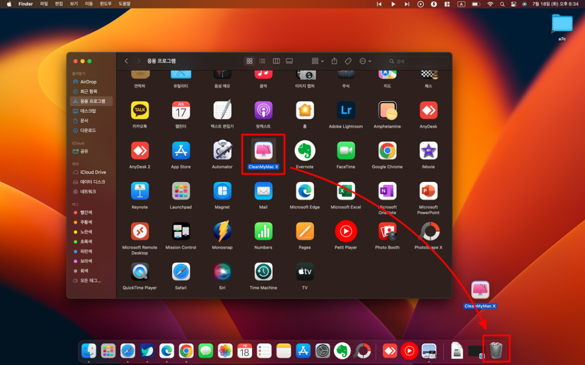Select the Pages app icon
Image resolution: width=585 pixels, height=365 pixels.
pos(305,231)
